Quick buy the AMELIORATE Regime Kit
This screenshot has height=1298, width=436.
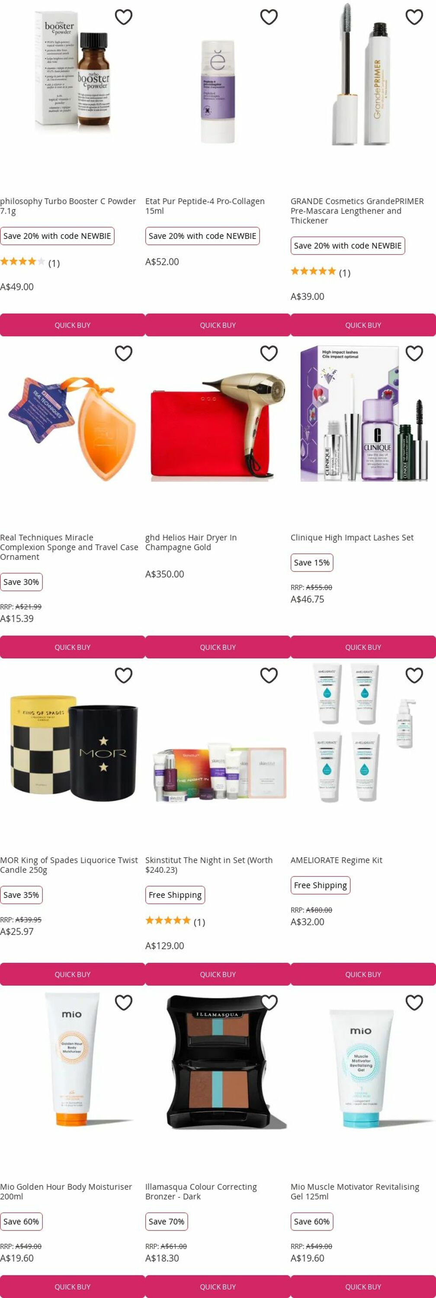[x=363, y=974]
